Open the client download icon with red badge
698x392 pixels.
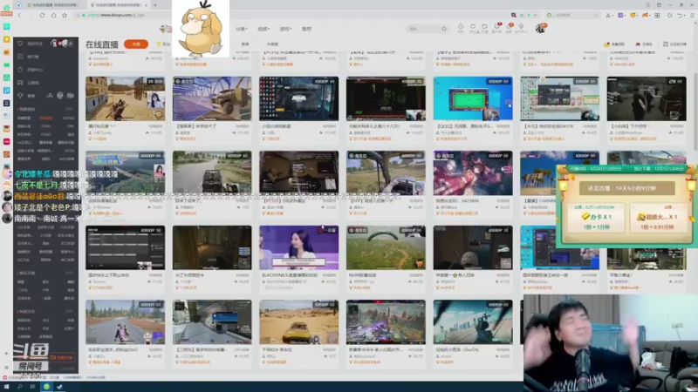pyautogui.click(x=496, y=28)
